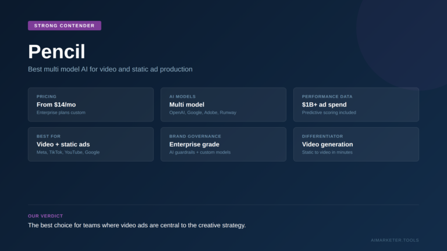Click the BRAND GOVERNANCE label
The image size is (447, 251).
pyautogui.click(x=196, y=137)
